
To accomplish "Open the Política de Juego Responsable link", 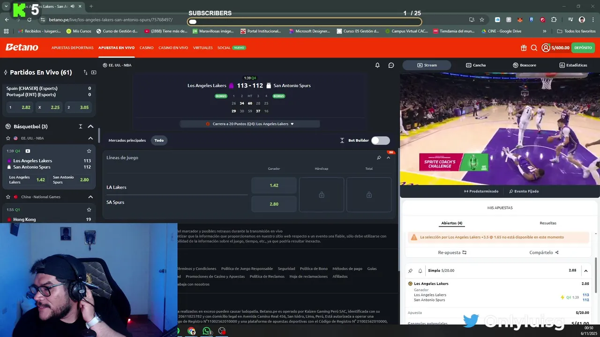I will pos(247,269).
